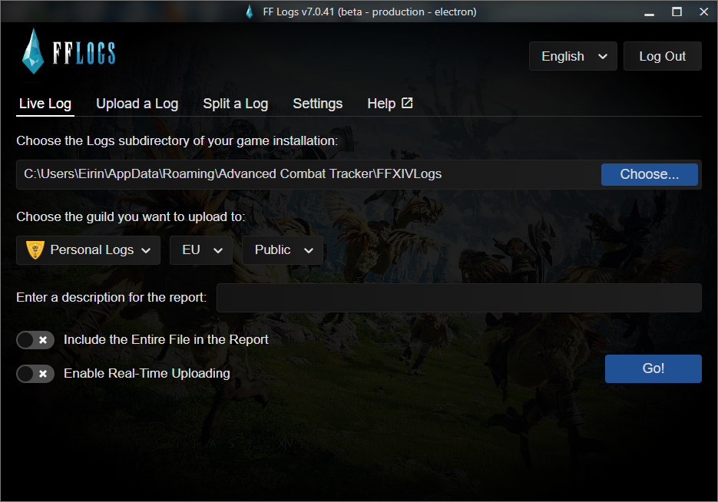Viewport: 718px width, 502px height.
Task: Go to the Upload a Log tab
Action: click(x=137, y=104)
